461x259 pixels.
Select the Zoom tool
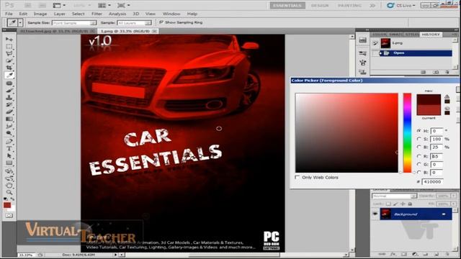coord(9,192)
